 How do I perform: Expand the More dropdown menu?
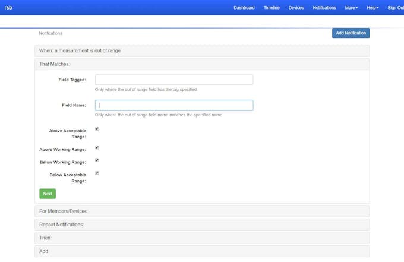tap(351, 8)
